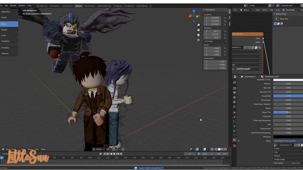
Task: Enable rendered viewport shading mode
Action: coord(225,149)
